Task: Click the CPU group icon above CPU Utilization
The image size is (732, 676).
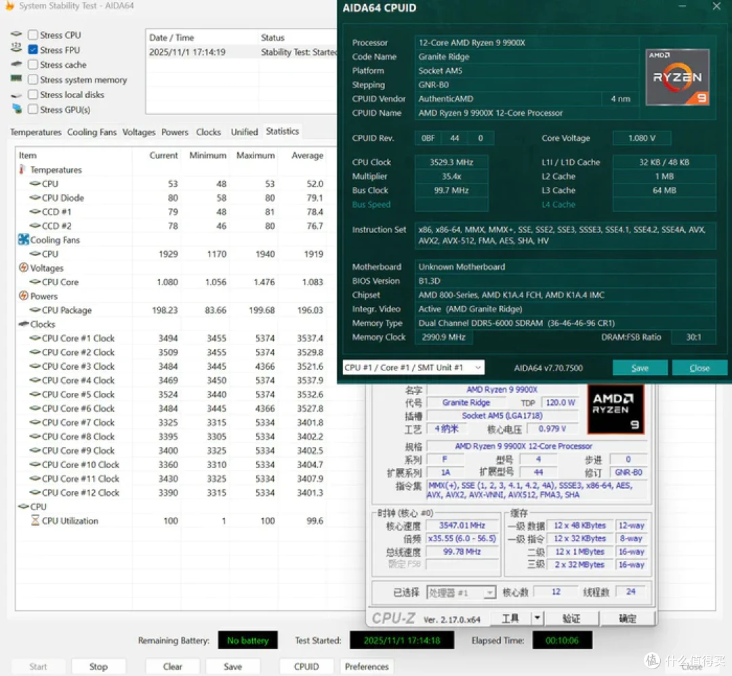Action: (x=23, y=506)
